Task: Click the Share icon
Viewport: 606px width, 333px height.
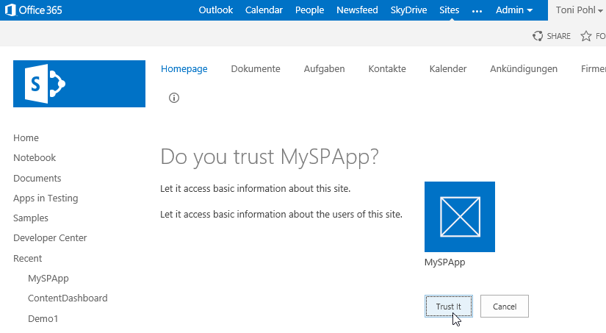Action: tap(538, 36)
